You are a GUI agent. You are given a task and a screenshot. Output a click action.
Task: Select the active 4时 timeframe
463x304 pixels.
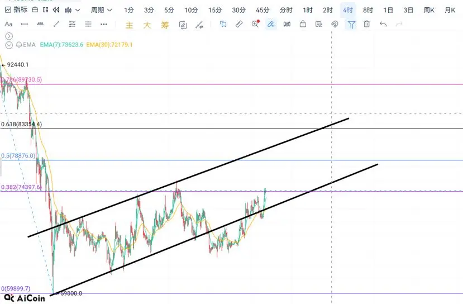[348, 10]
